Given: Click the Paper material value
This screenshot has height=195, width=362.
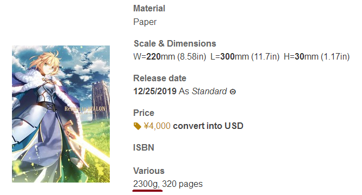Looking at the screenshot, I should 145,22.
